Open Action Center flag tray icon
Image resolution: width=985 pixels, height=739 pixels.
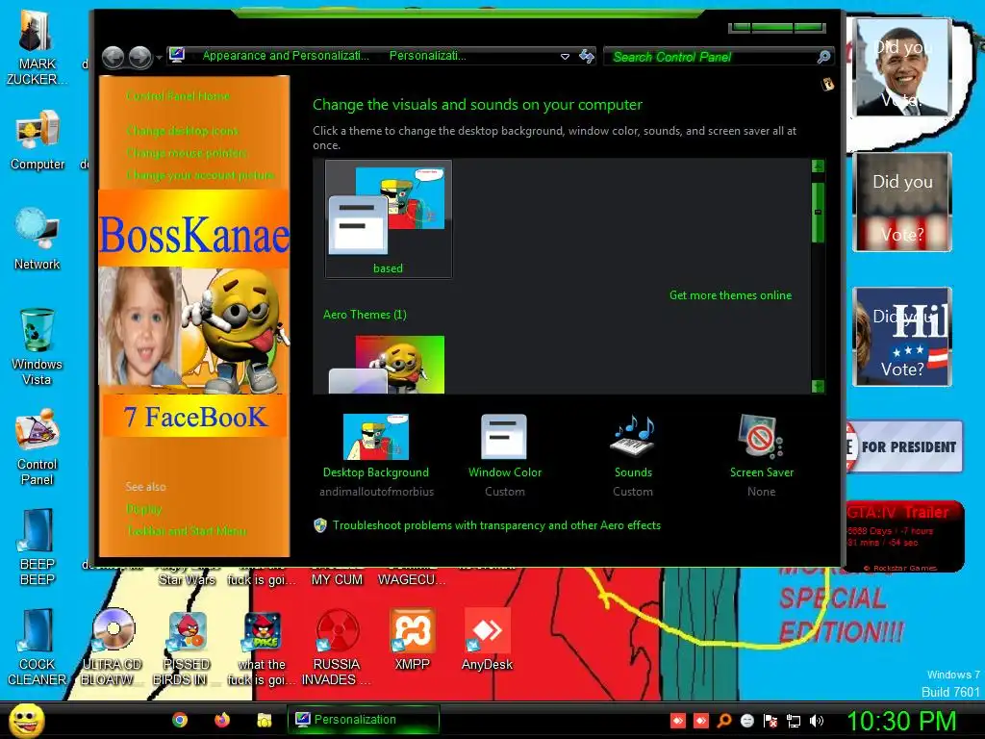pyautogui.click(x=770, y=721)
